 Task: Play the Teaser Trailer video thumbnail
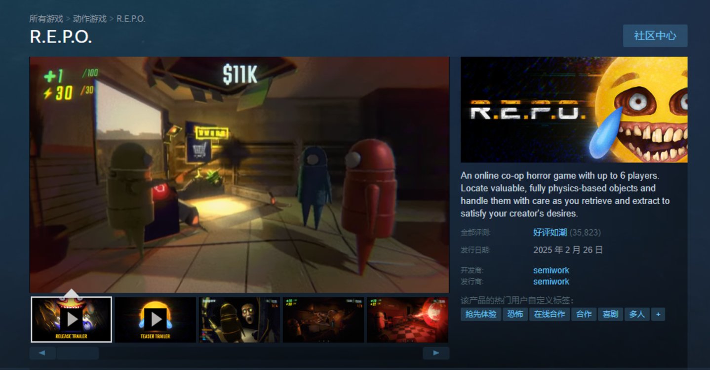tap(156, 320)
